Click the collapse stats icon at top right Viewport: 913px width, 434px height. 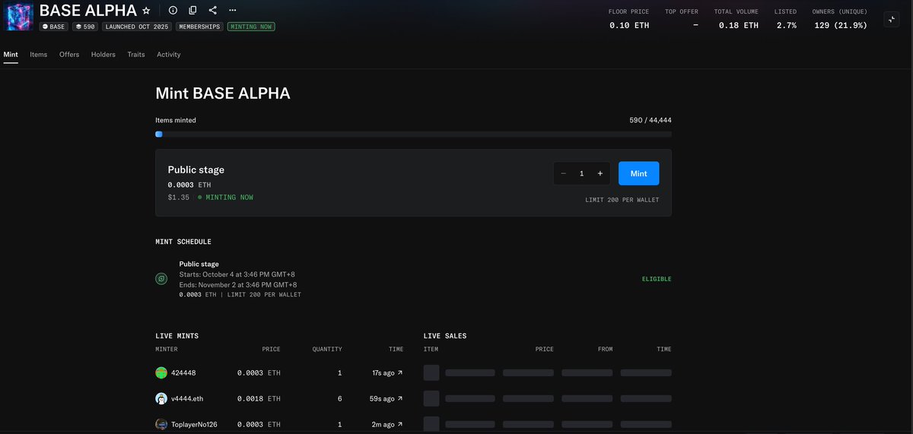pos(892,20)
